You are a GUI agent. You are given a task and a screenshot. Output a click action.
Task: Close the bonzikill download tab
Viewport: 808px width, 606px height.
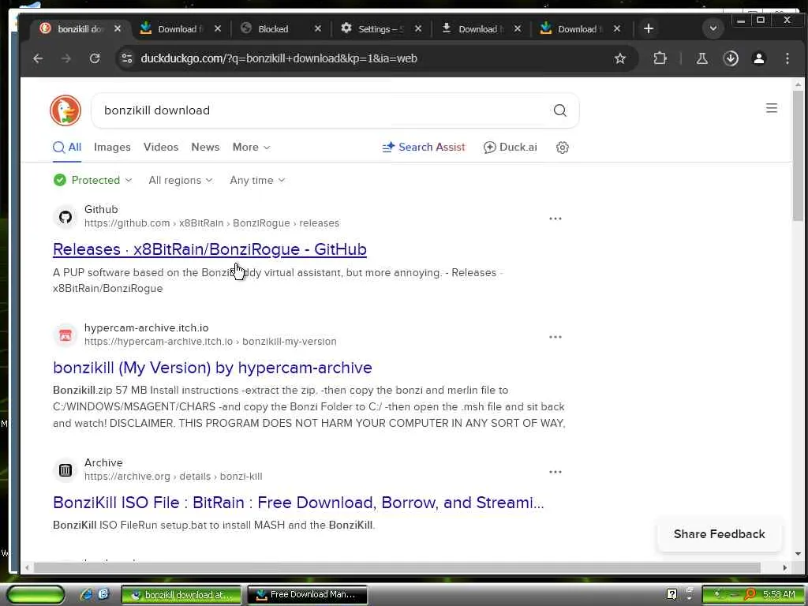[x=118, y=29]
